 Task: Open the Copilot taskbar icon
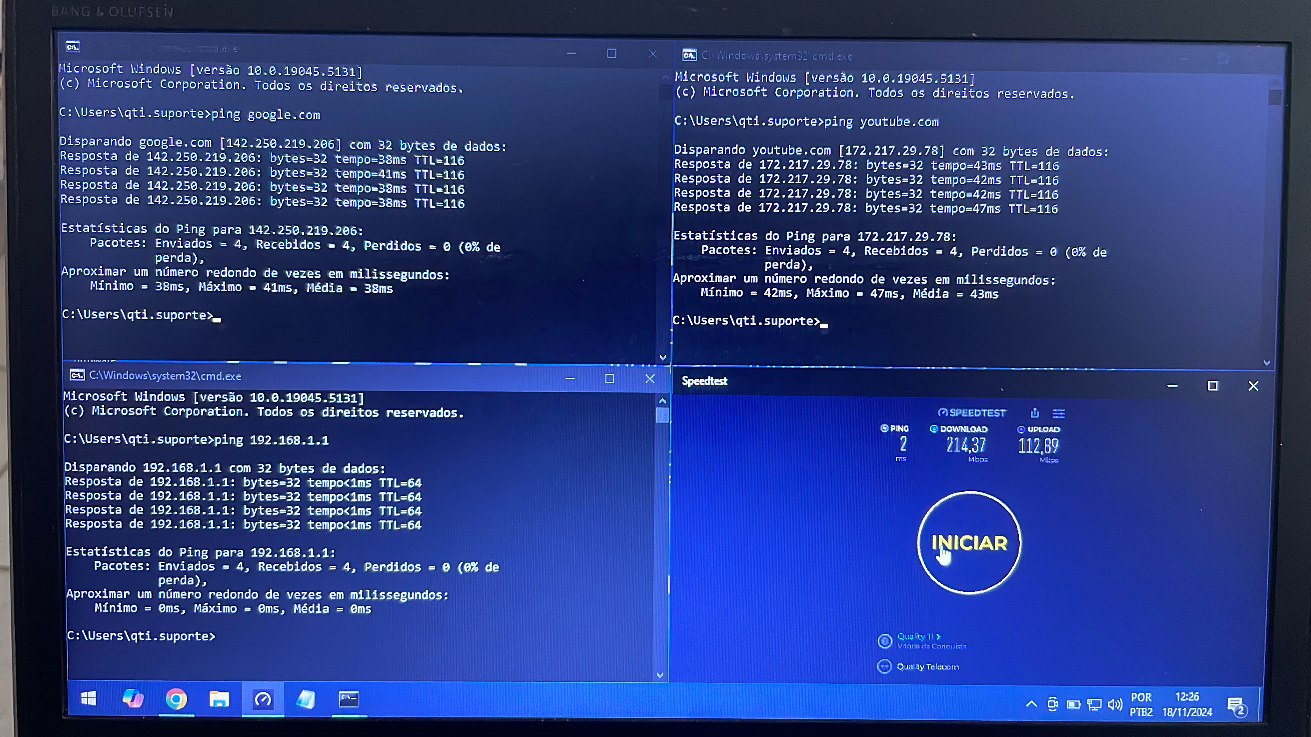point(133,698)
